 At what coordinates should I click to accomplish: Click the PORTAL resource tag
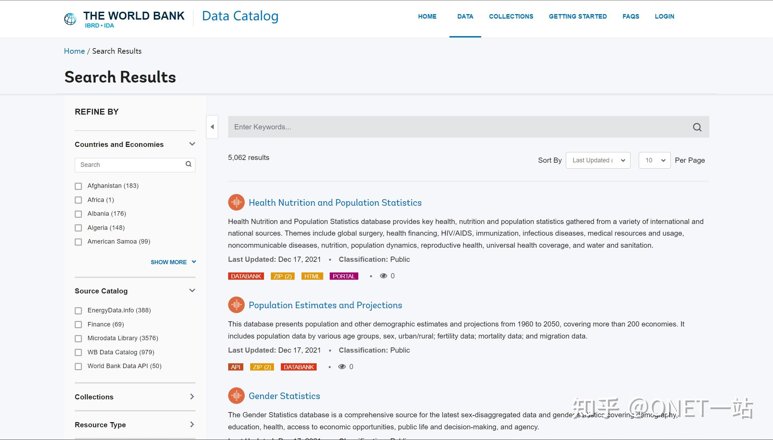[x=344, y=276]
